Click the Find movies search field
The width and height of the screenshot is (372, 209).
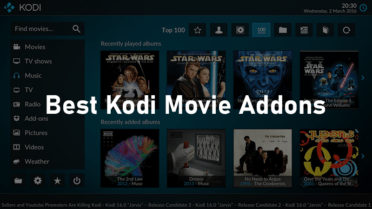(x=48, y=29)
